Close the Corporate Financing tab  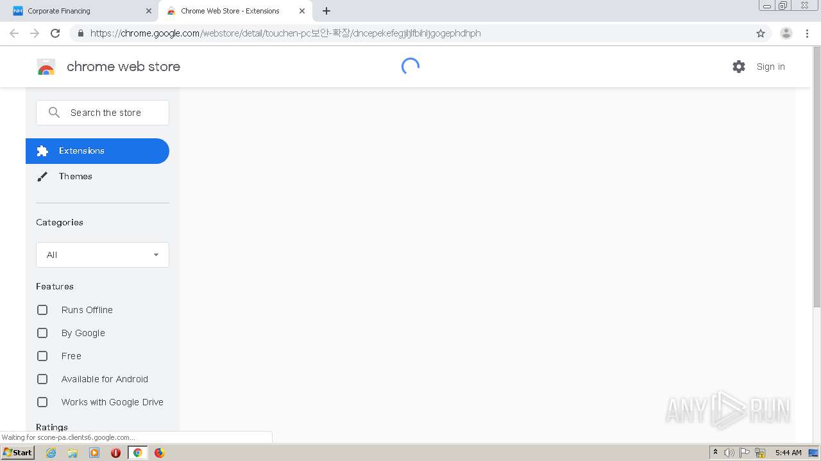[149, 11]
